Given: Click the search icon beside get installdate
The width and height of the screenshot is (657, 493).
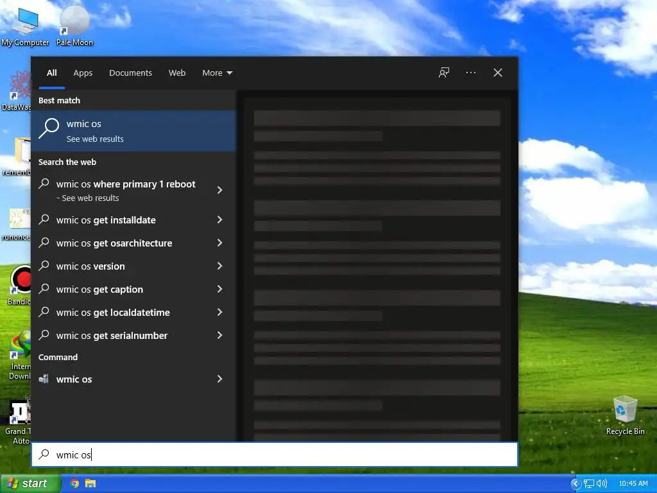Looking at the screenshot, I should point(44,220).
